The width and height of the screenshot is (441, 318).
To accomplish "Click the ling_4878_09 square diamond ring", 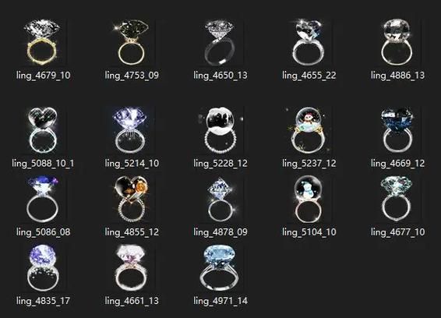I will point(220,199).
